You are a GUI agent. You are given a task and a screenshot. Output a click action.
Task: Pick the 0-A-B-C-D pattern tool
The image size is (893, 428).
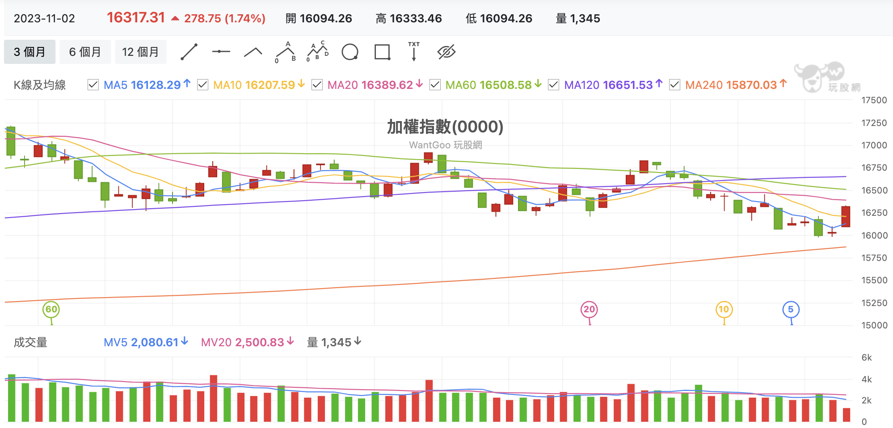point(318,52)
